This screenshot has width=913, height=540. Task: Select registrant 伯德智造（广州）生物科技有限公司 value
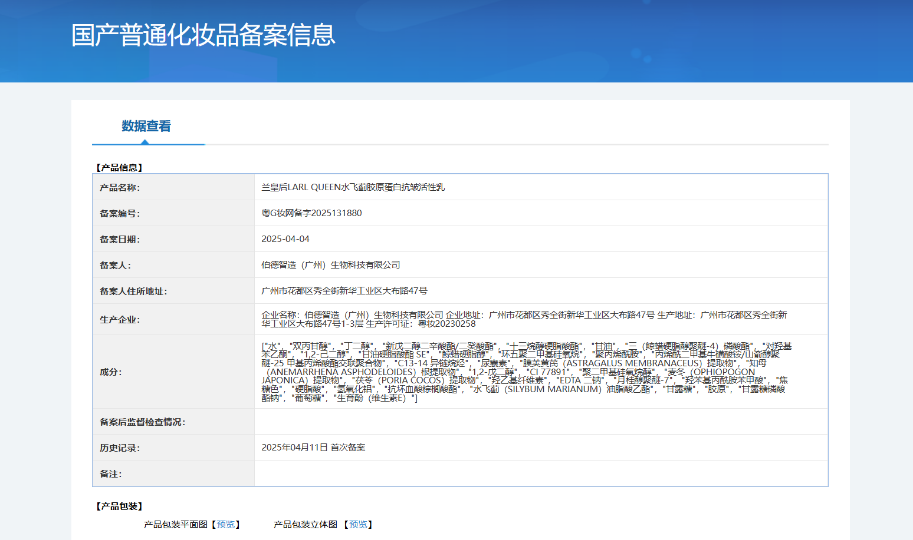click(331, 265)
